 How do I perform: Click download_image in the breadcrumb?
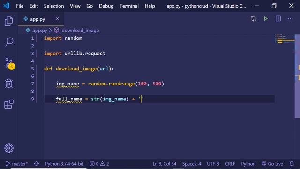(x=80, y=30)
